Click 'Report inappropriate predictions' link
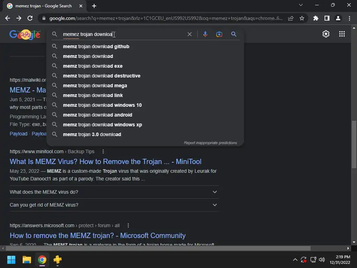Viewport: 357px width, 268px height. [210, 143]
